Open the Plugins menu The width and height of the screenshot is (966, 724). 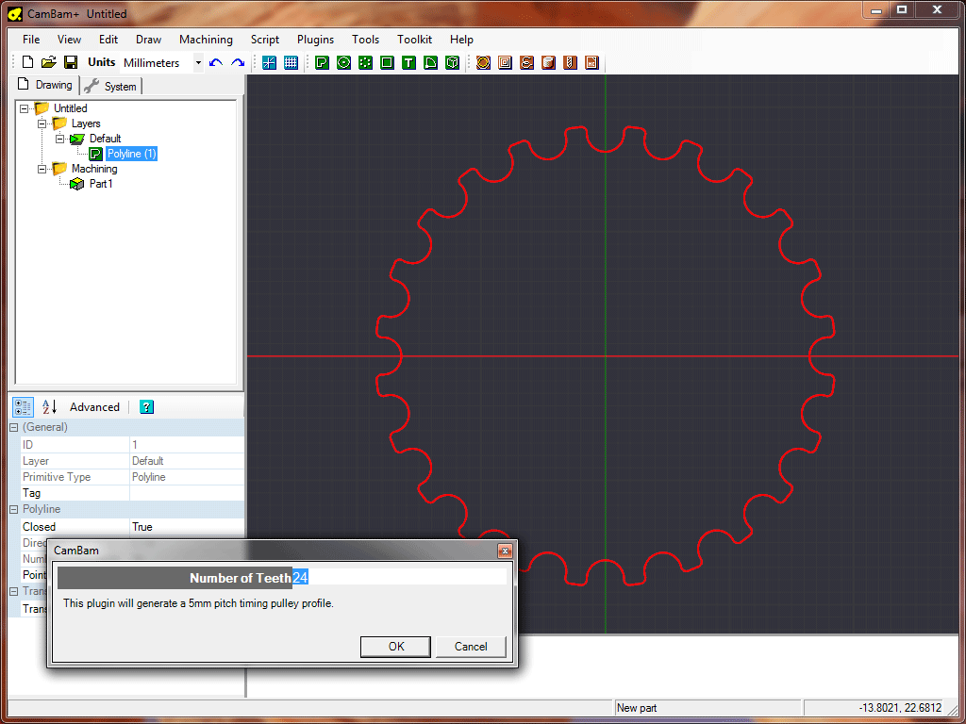(315, 40)
